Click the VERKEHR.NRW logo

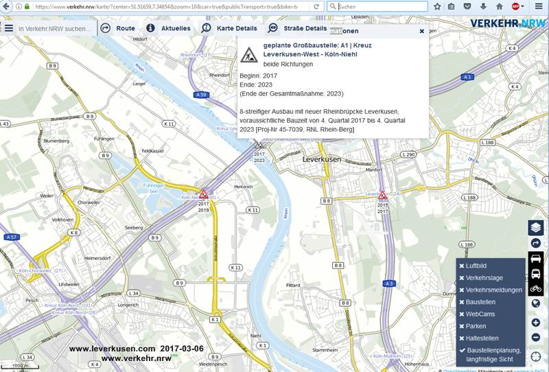[x=508, y=23]
